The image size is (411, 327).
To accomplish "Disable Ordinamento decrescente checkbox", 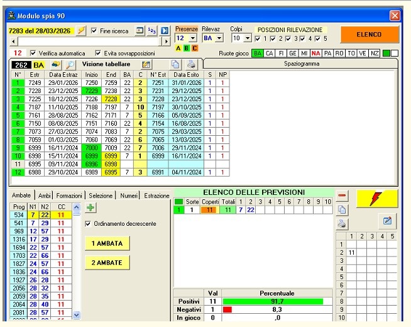I will pyautogui.click(x=88, y=223).
